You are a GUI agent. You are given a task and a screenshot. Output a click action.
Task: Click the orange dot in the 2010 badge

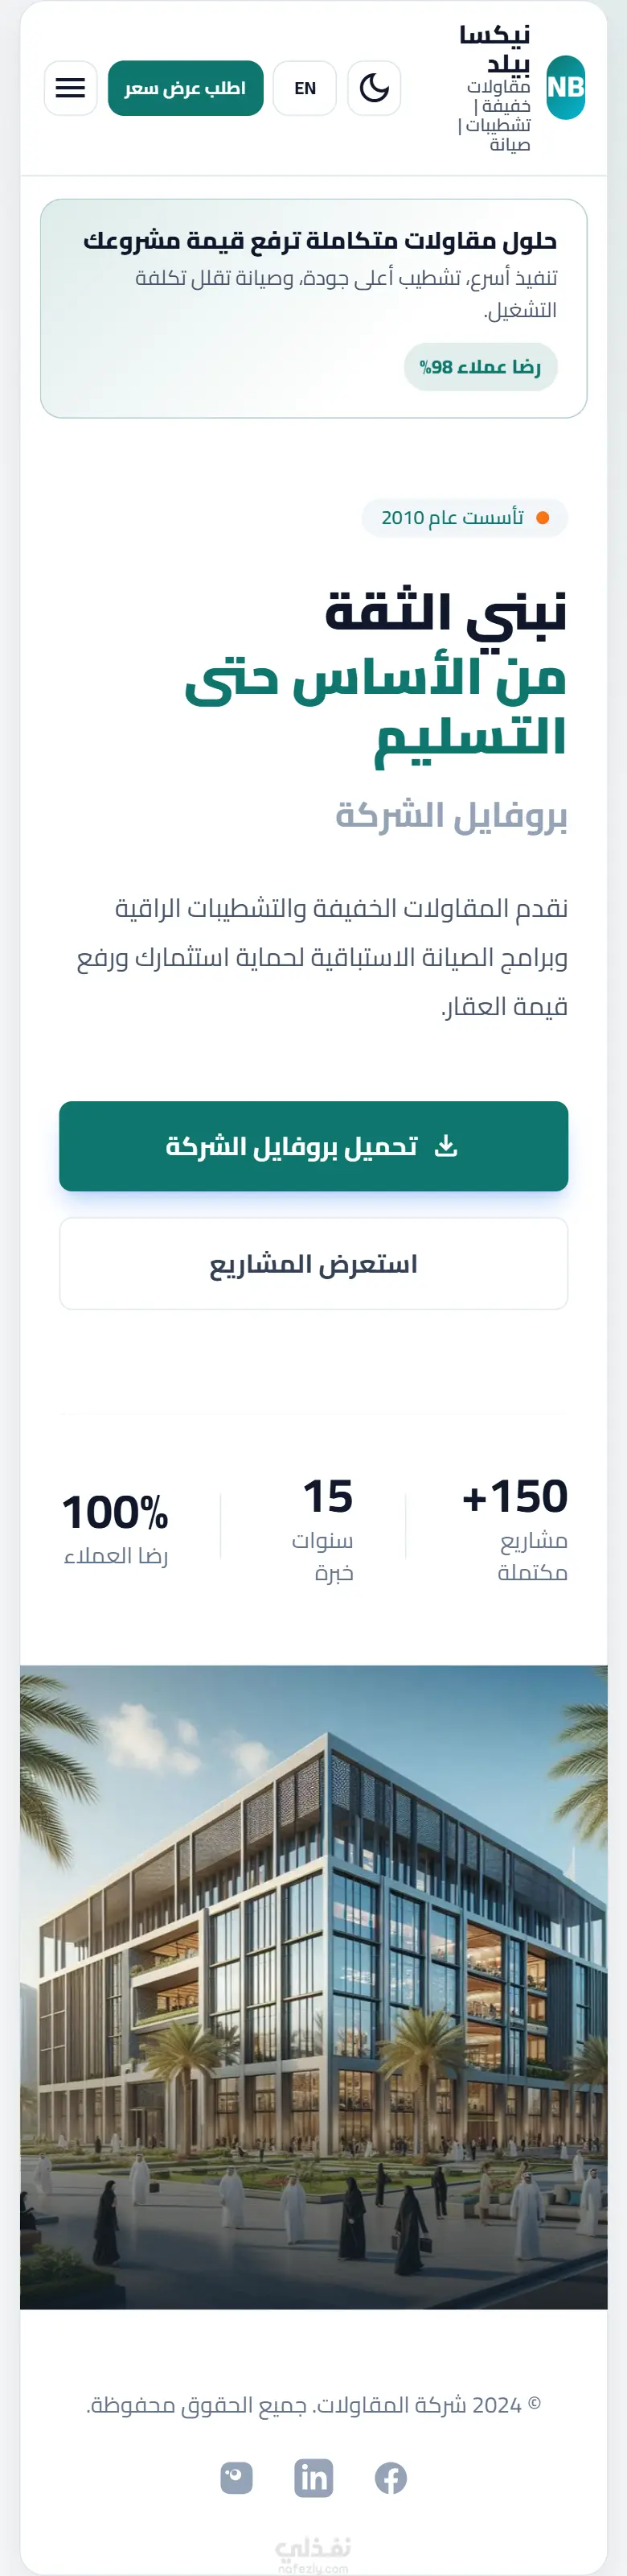click(x=543, y=517)
